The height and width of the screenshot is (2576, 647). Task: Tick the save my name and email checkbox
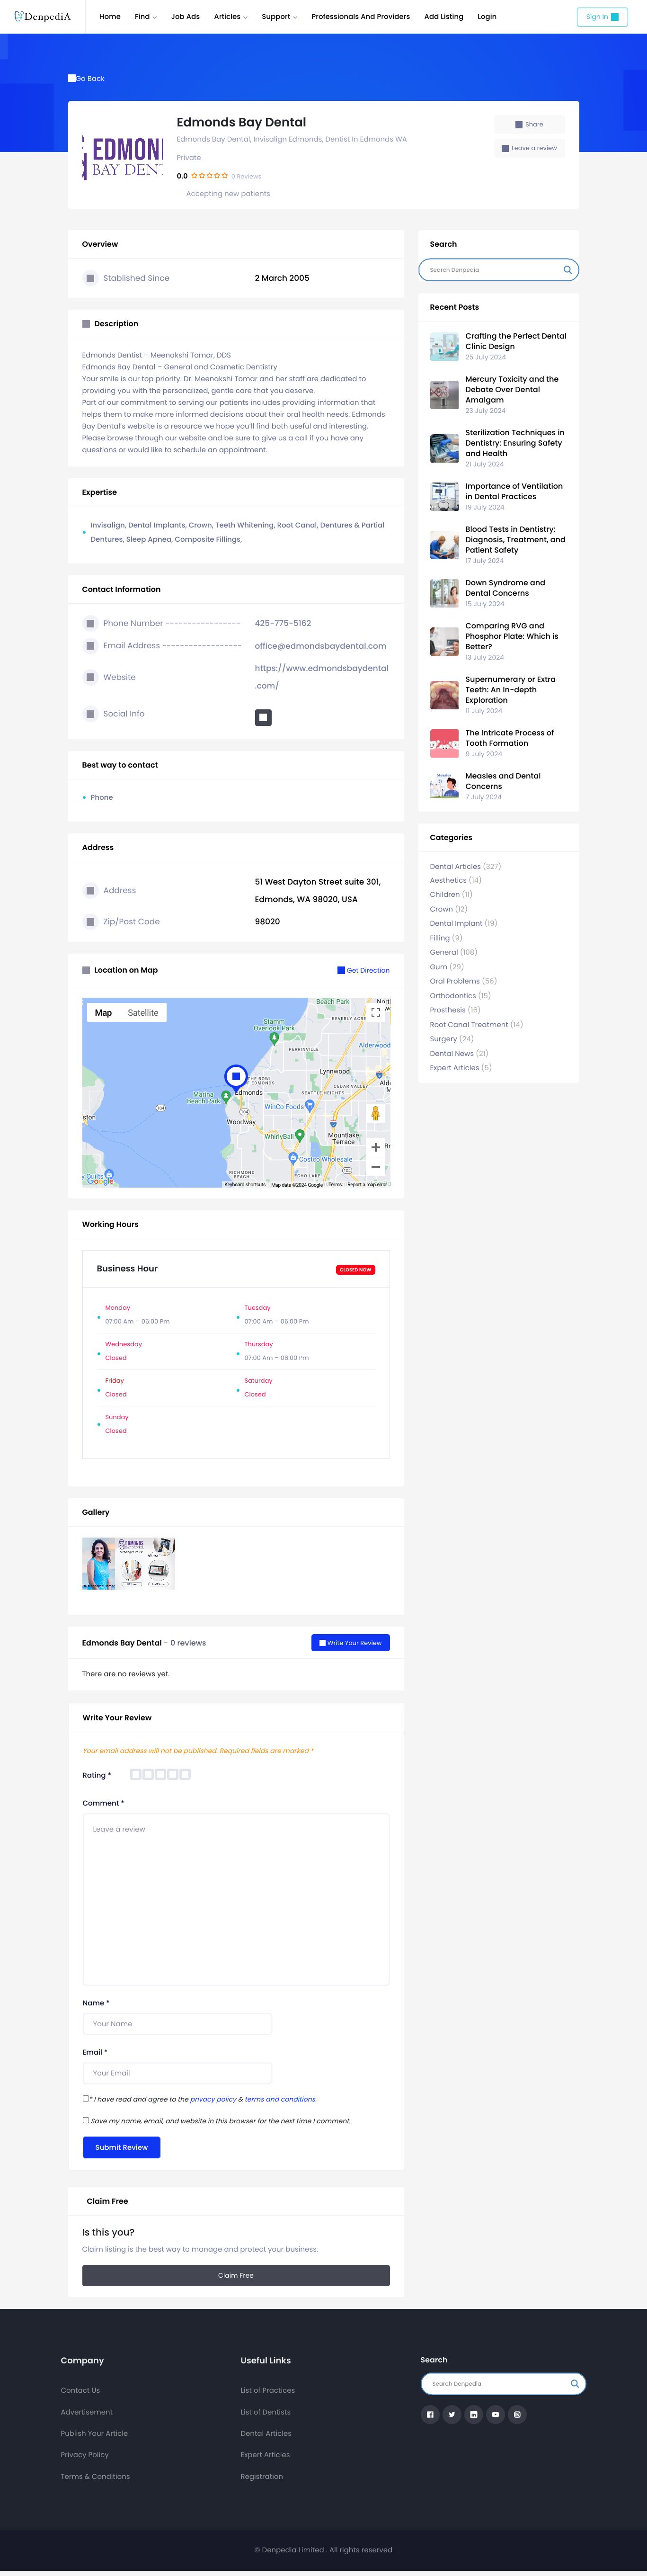tap(86, 2120)
